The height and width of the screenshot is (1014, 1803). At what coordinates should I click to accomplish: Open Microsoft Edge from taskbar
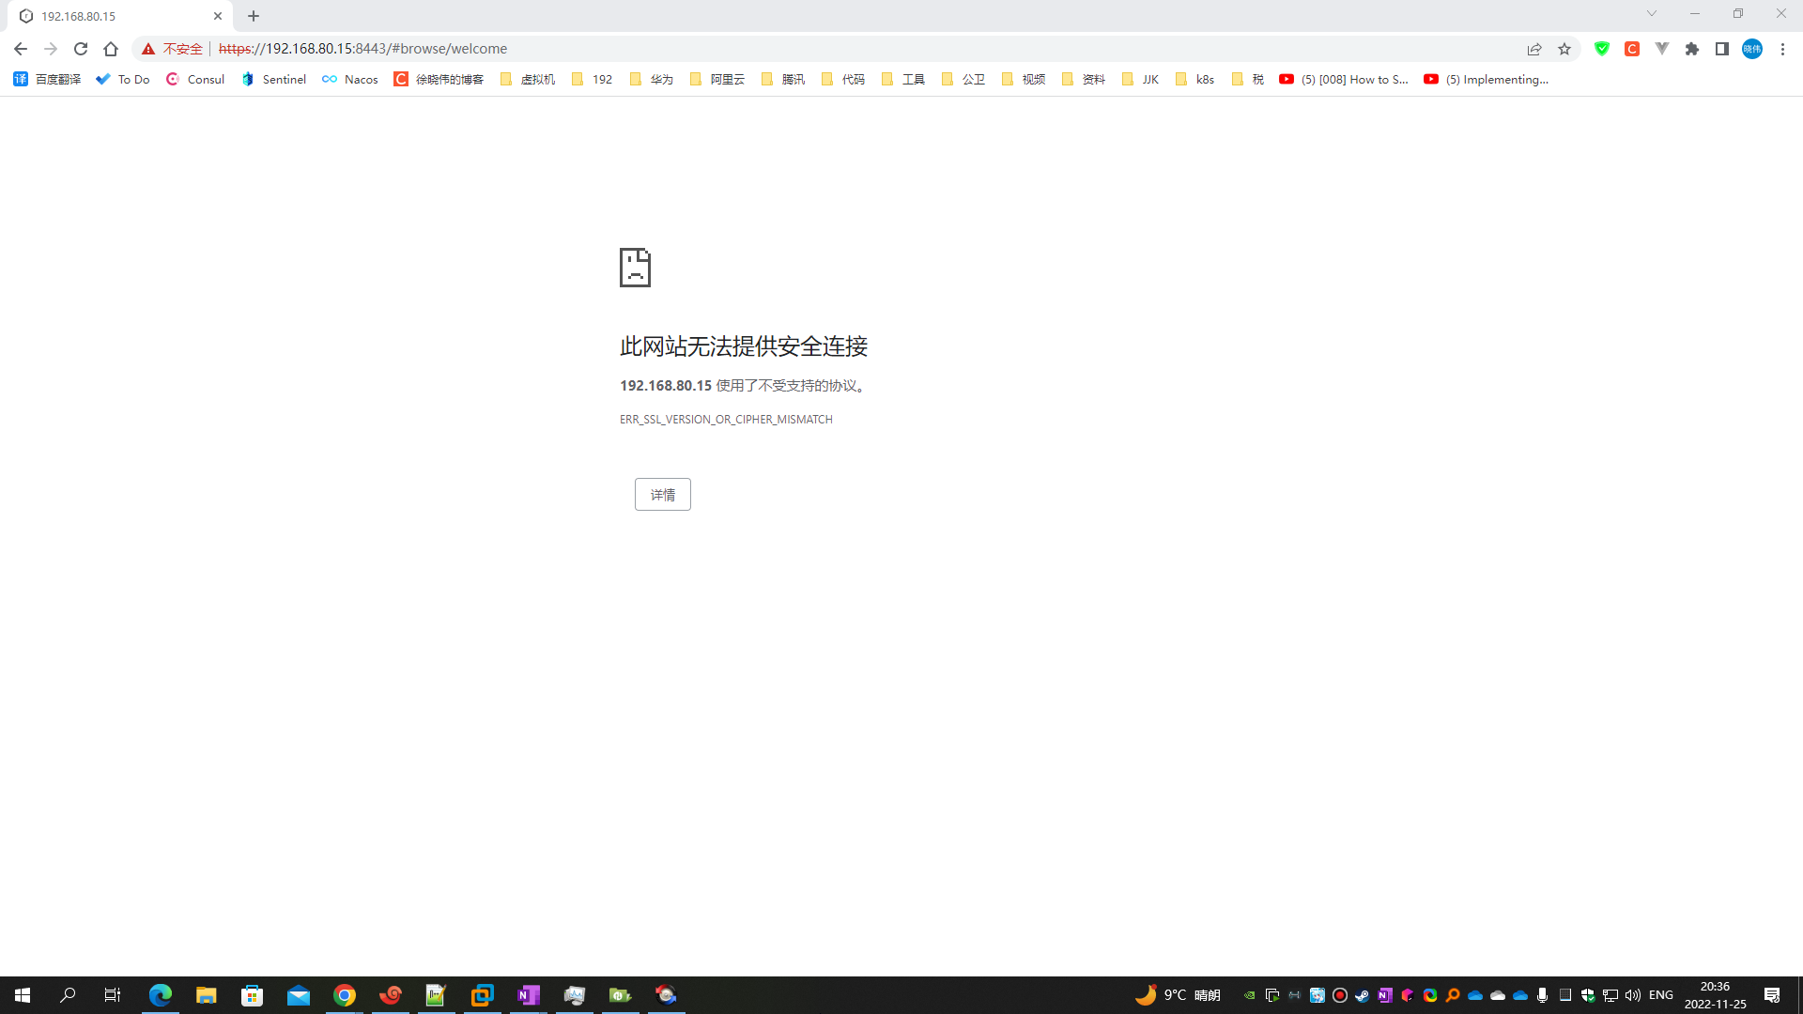point(161,995)
